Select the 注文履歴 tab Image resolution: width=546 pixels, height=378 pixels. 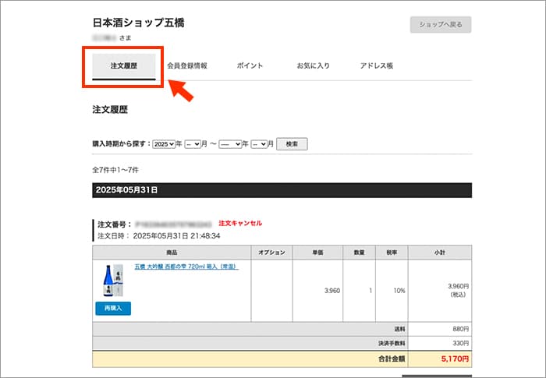pos(124,65)
